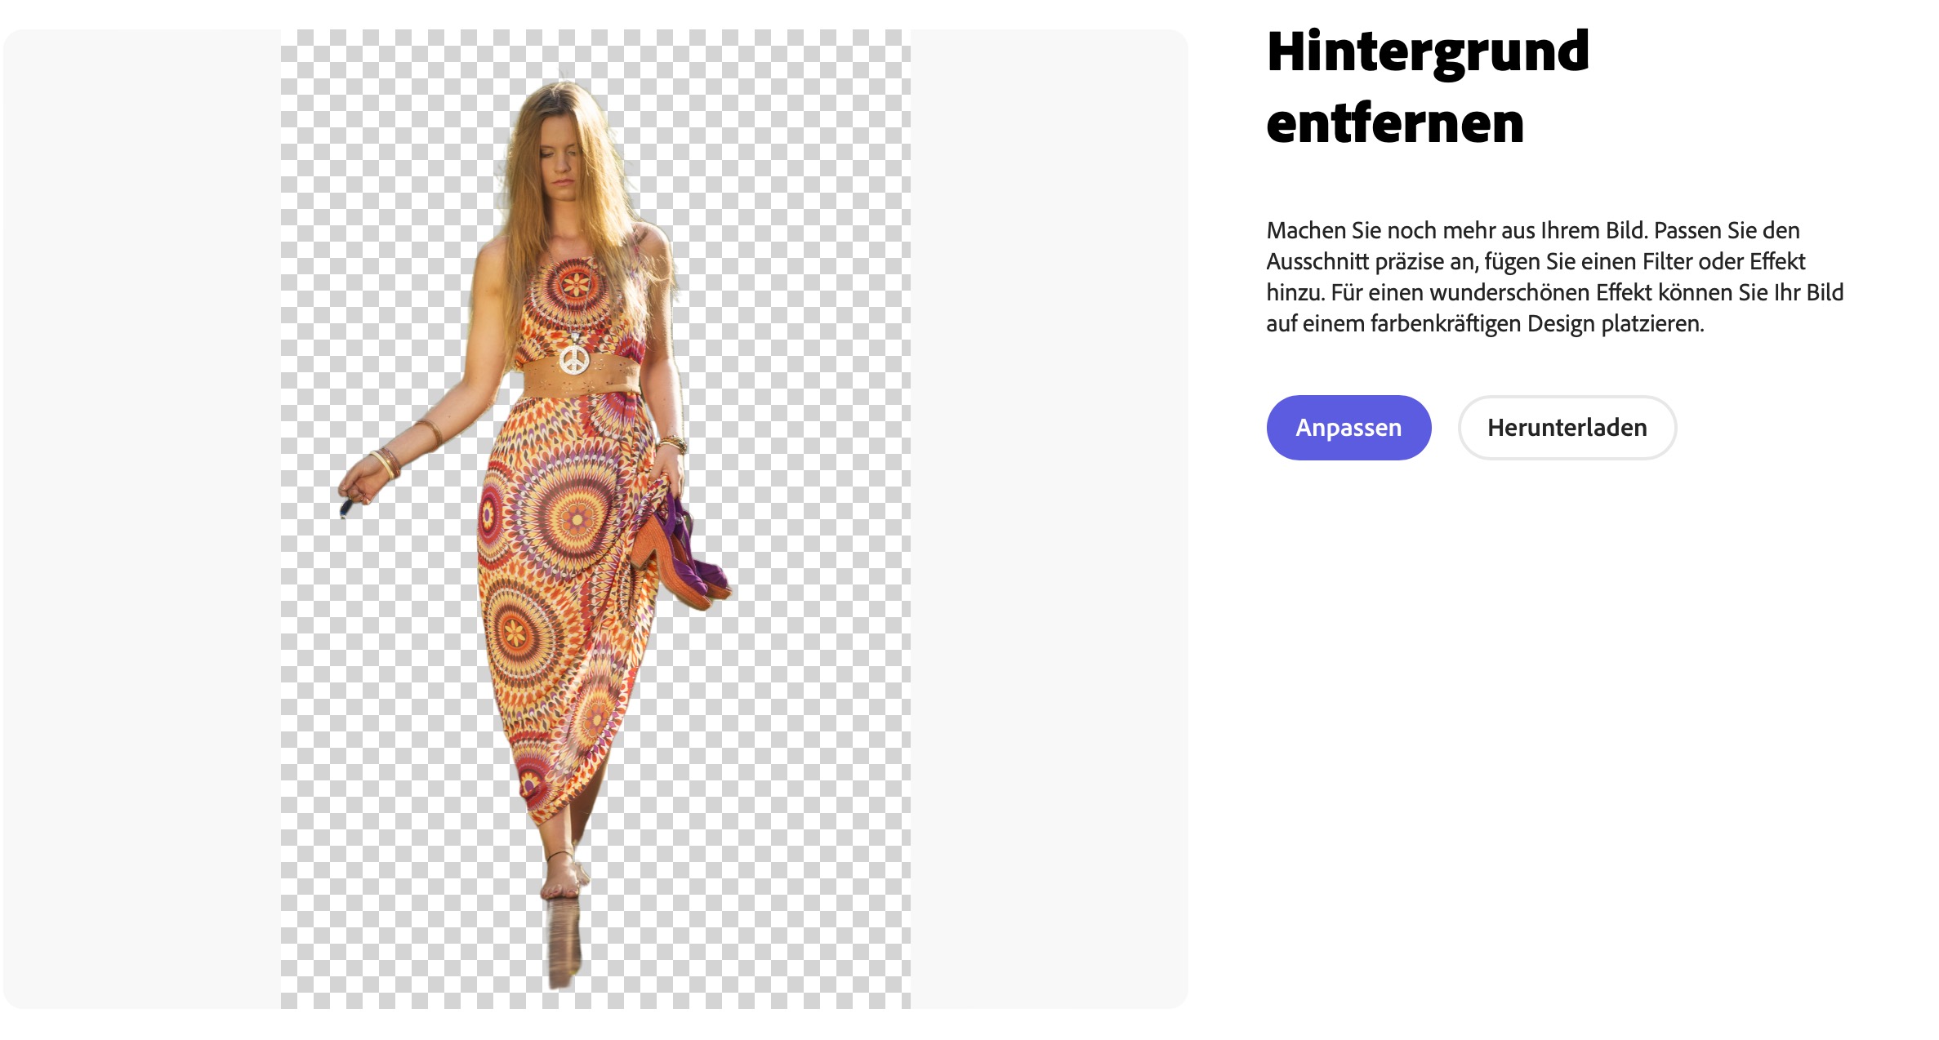
Task: Click the word entfernen in the heading
Action: point(1395,124)
